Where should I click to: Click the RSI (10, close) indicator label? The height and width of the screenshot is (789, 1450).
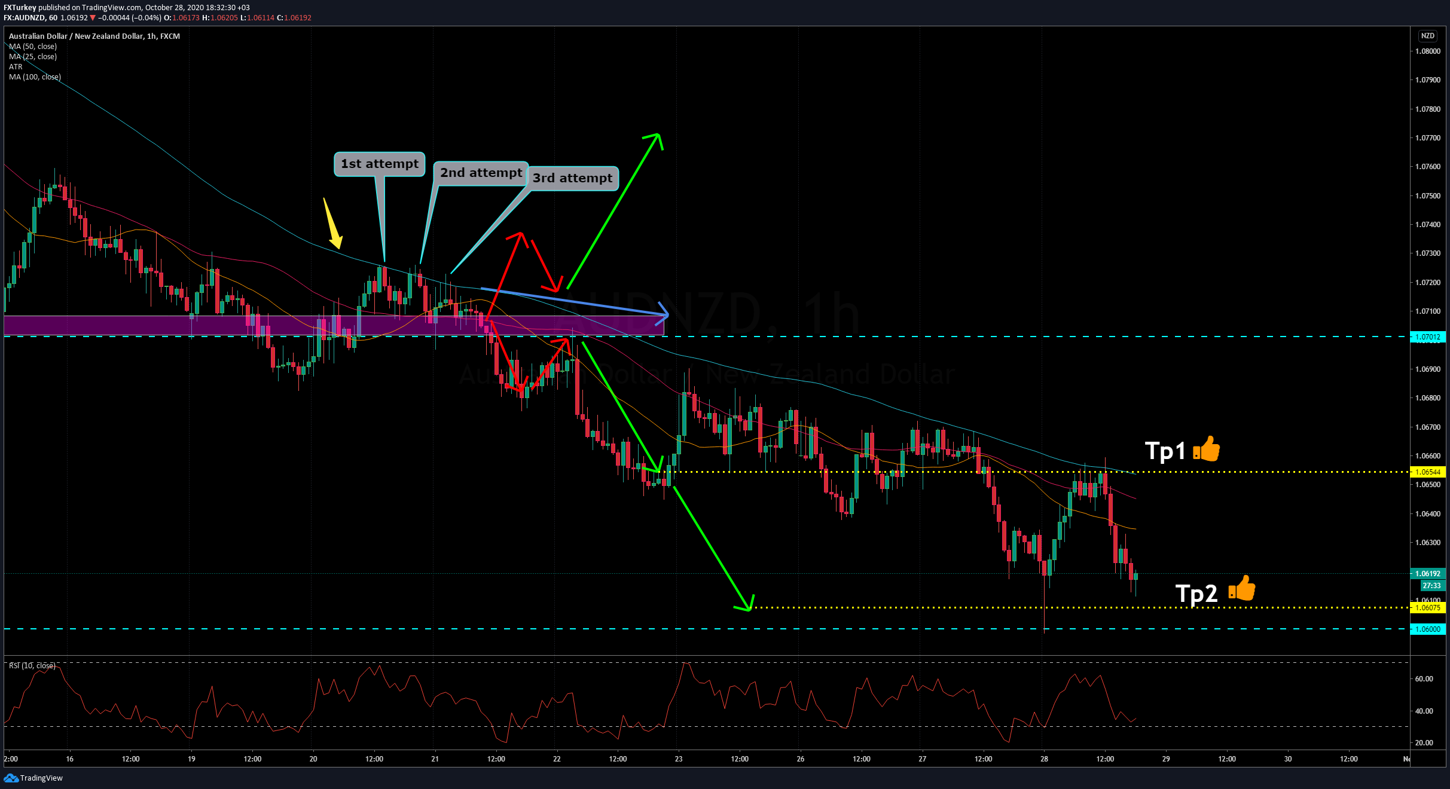(32, 665)
